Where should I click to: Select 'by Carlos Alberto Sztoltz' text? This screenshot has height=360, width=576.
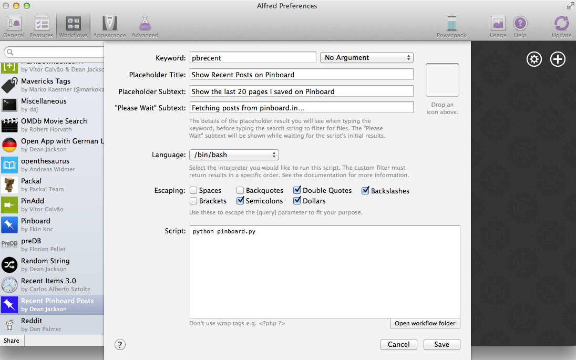click(56, 289)
